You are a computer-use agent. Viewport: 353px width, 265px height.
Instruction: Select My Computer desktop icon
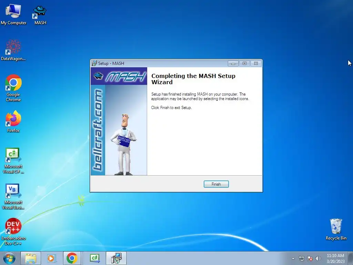coord(13,14)
